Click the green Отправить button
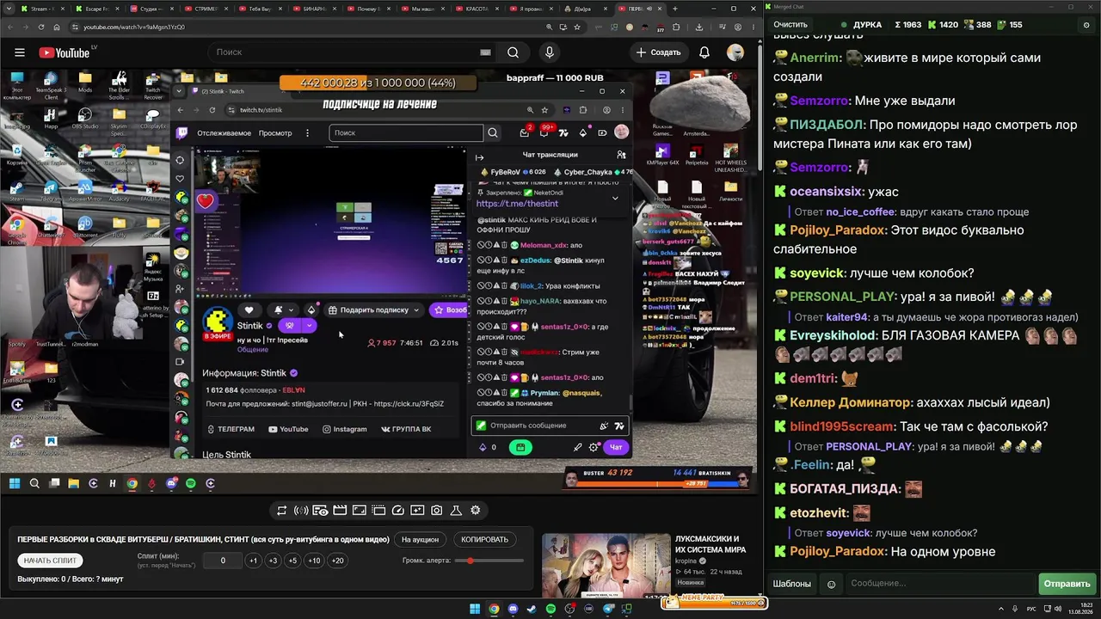Screen dimensions: 1101x619 pos(1067,584)
